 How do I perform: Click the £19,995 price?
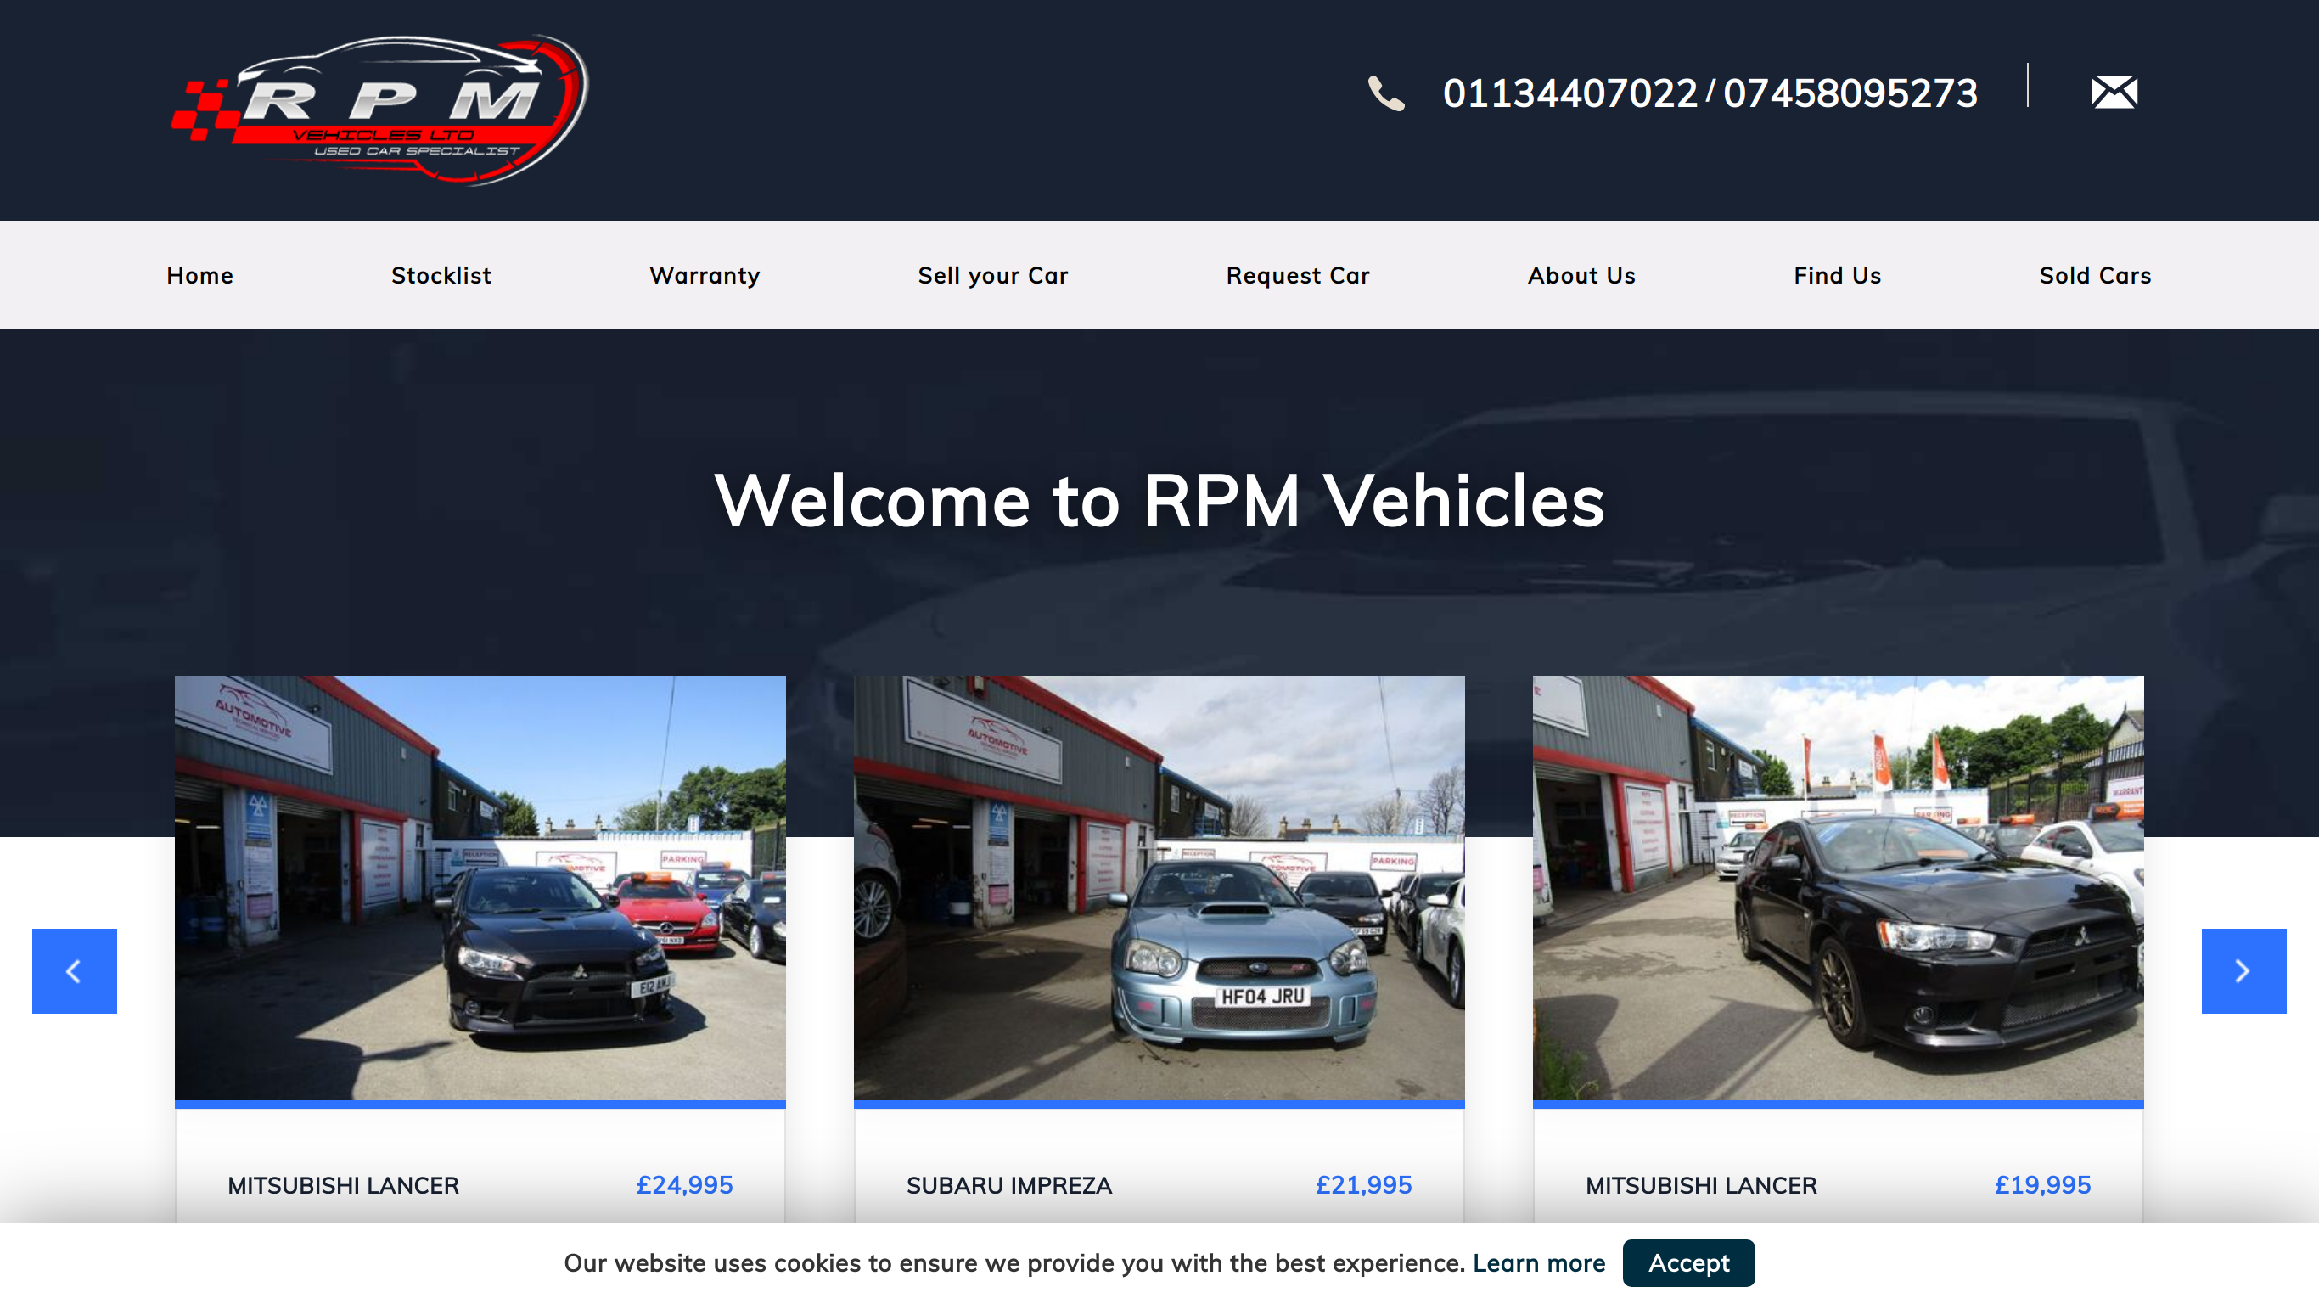click(2041, 1185)
